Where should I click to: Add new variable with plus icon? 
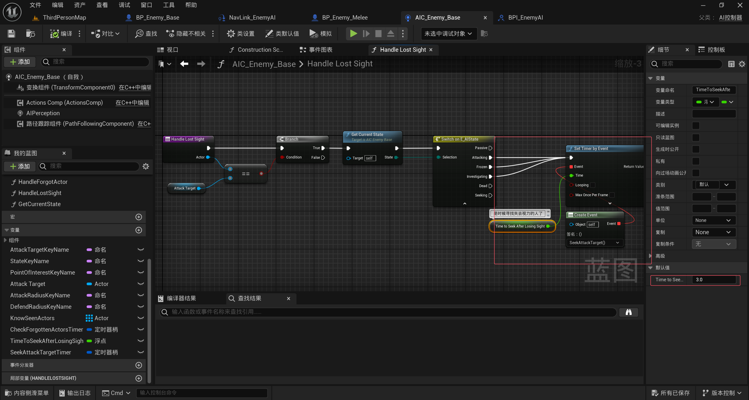point(139,230)
